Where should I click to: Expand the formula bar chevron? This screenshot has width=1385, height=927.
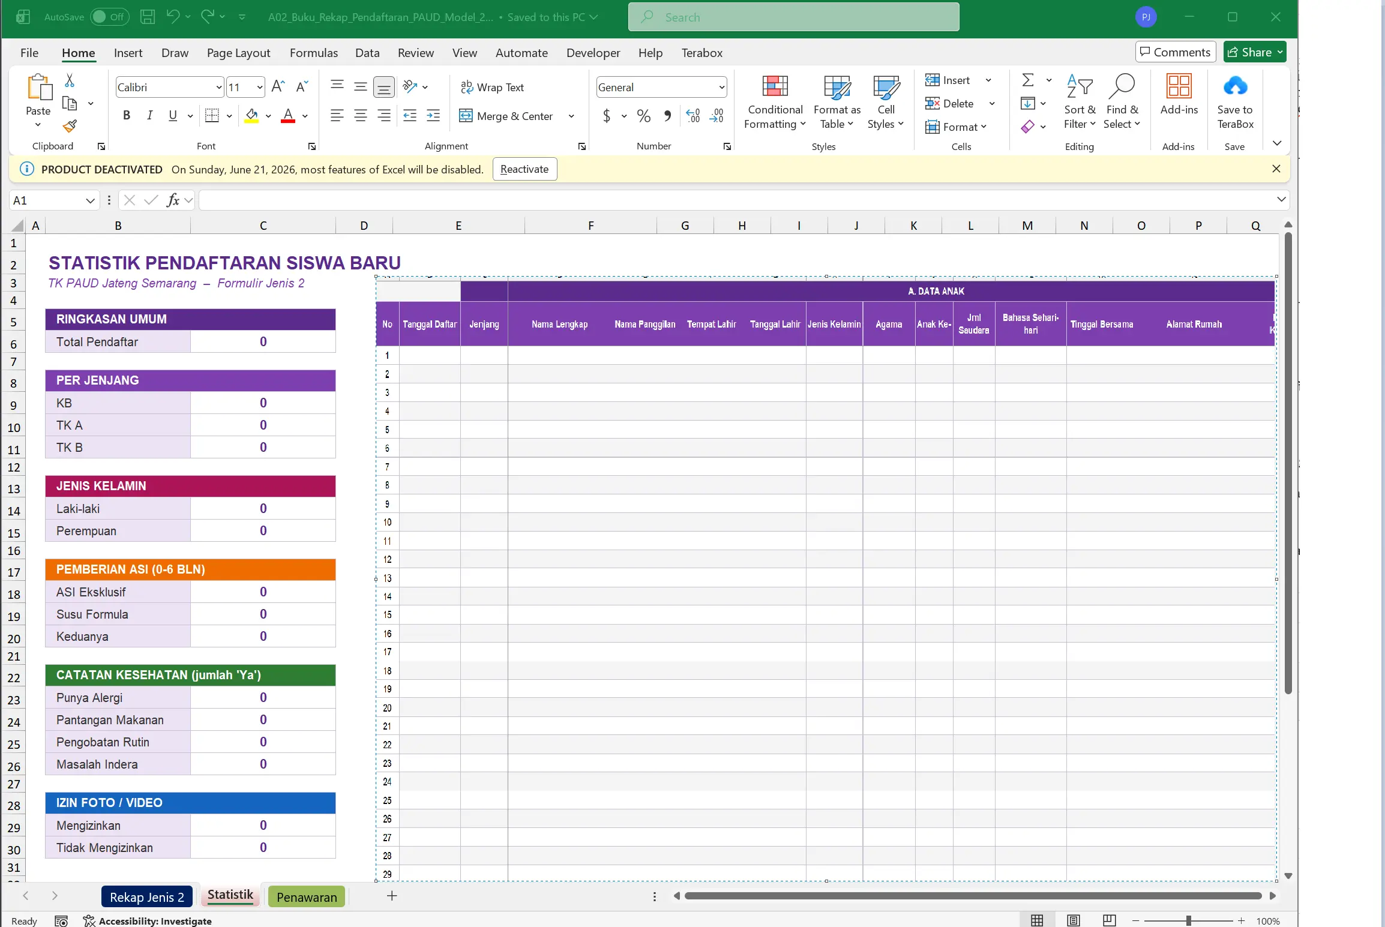pyautogui.click(x=1281, y=199)
